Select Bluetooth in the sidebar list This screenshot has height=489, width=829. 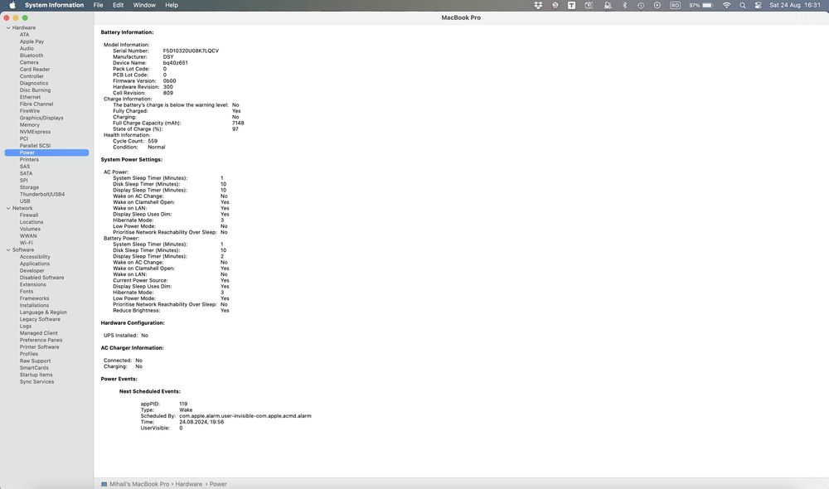pyautogui.click(x=32, y=56)
